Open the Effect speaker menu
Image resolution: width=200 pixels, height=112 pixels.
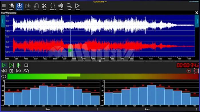coord(61,7)
